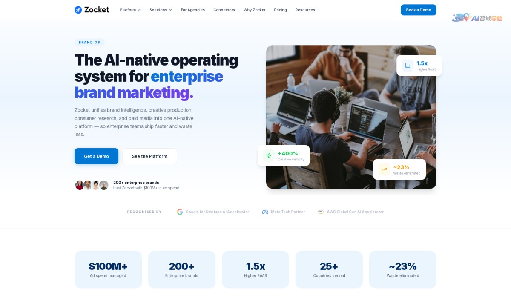The width and height of the screenshot is (511, 298).
Task: Click the bar chart icon beside 1.5x
Action: click(x=408, y=66)
